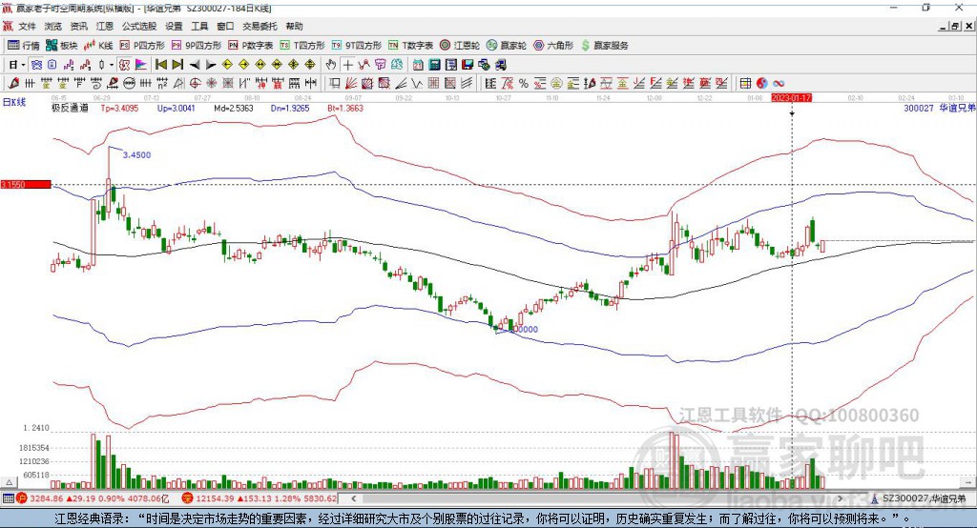Click the red floppy save icon

[468, 65]
